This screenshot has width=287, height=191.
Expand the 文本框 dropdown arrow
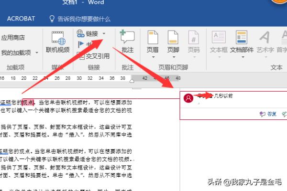click(x=220, y=57)
